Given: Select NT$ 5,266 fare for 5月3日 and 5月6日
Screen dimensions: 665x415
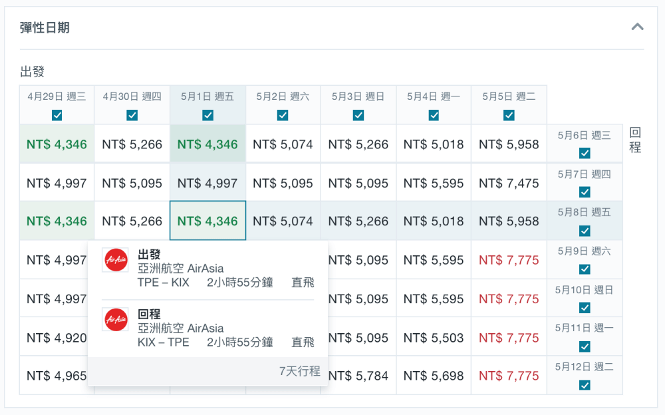Looking at the screenshot, I should coord(358,144).
